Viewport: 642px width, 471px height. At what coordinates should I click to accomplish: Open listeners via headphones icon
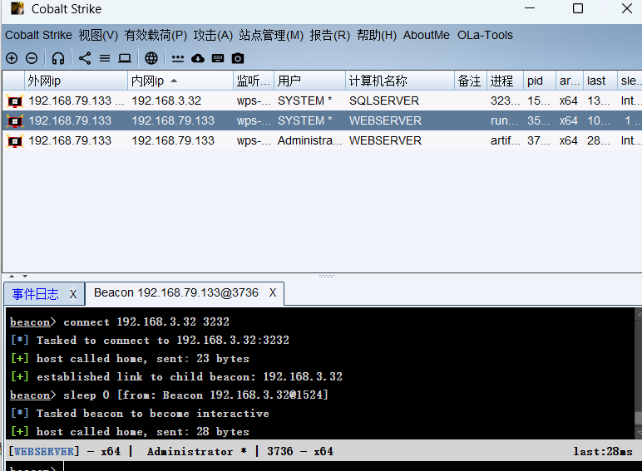57,58
